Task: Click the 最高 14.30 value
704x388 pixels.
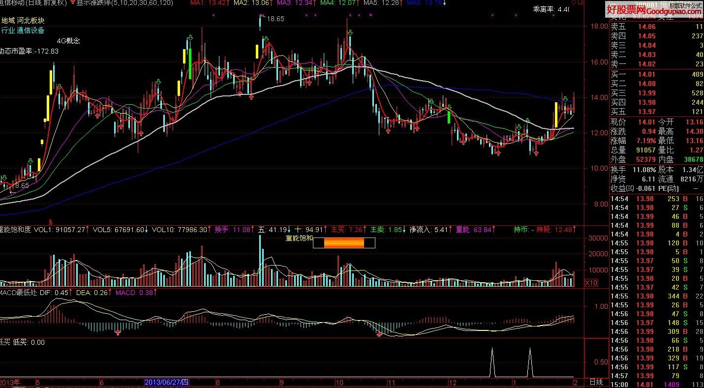Action: (x=695, y=131)
